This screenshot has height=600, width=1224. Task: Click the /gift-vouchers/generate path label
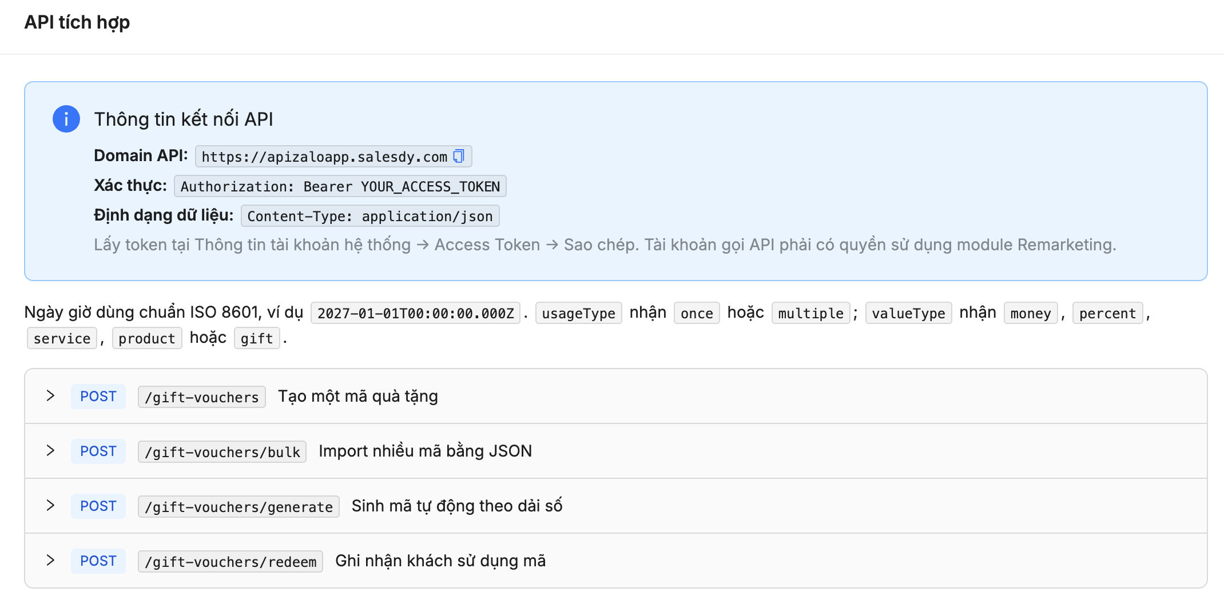(239, 506)
